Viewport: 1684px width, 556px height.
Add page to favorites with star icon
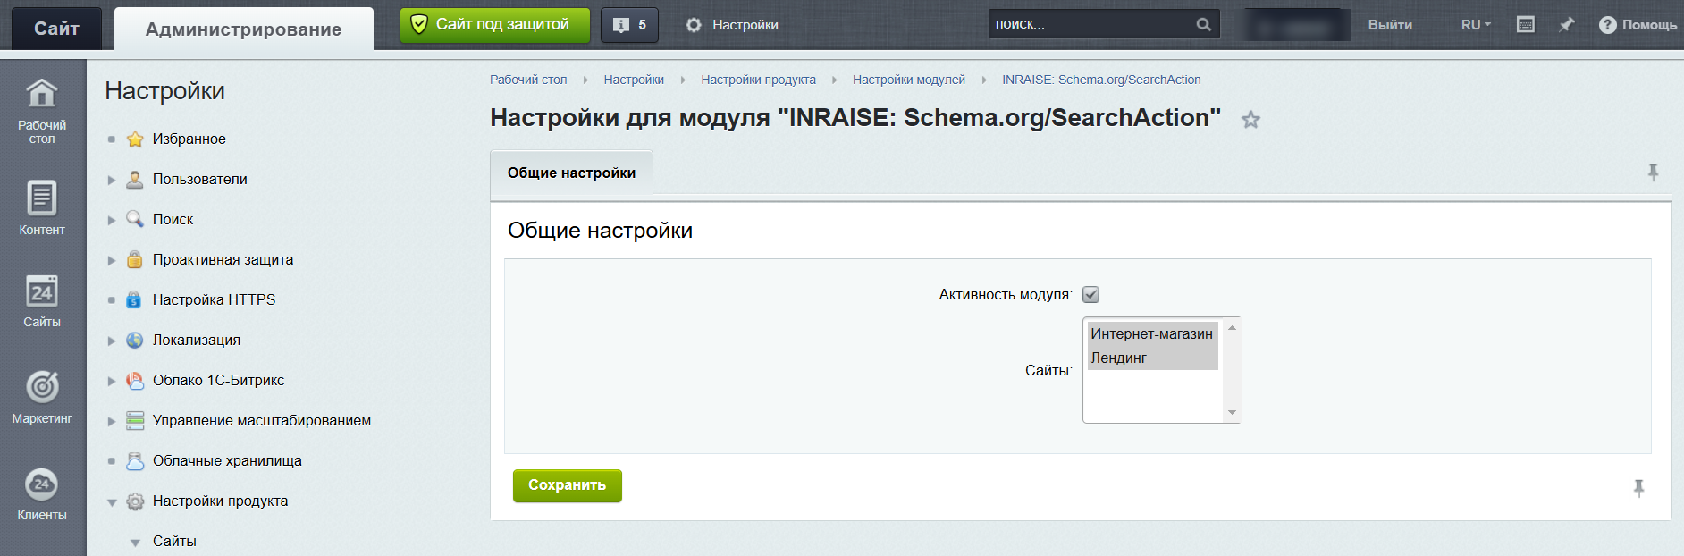tap(1250, 119)
